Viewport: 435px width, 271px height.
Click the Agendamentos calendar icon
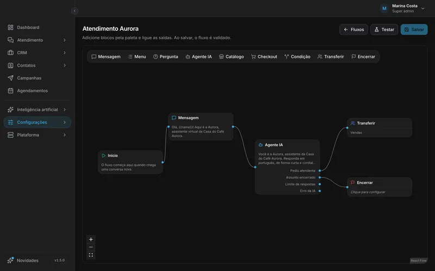tap(10, 91)
